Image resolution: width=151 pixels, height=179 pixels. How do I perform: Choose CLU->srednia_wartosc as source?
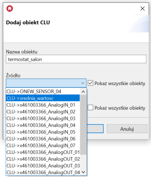(x=43, y=98)
